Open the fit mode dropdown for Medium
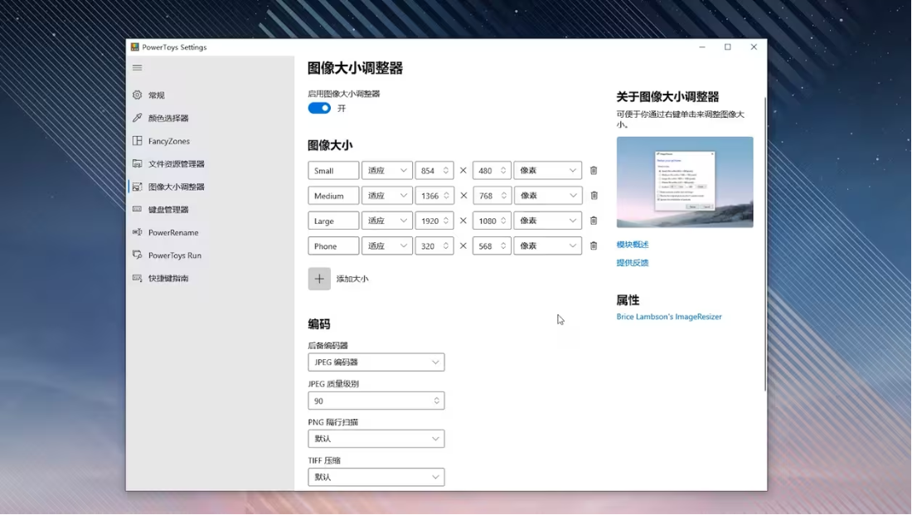The image size is (912, 515). (387, 196)
